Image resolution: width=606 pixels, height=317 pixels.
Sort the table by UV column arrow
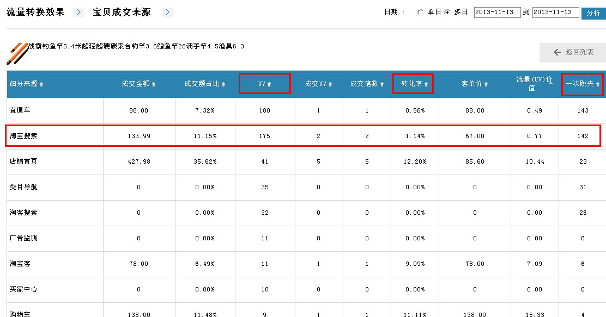269,84
